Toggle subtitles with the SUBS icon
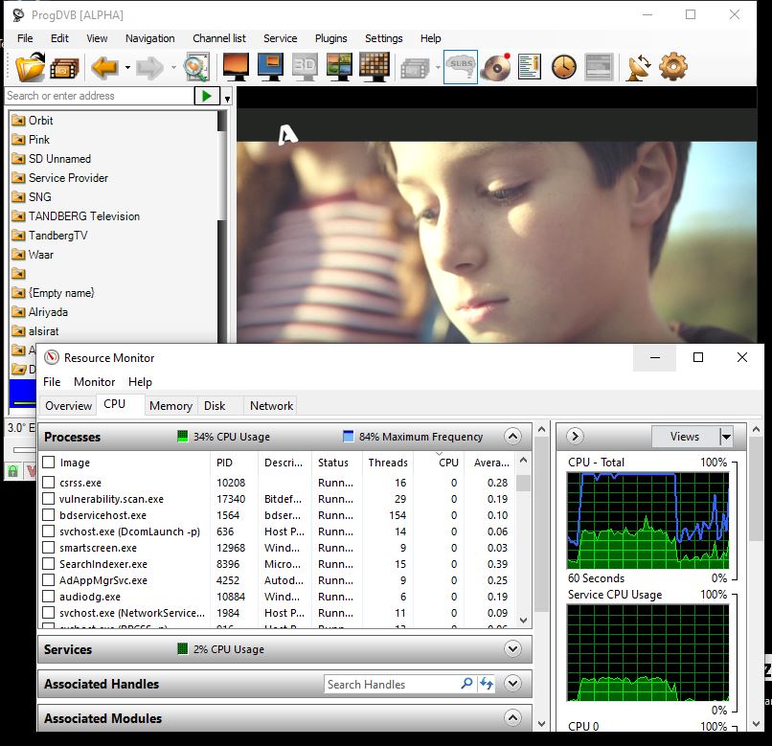The width and height of the screenshot is (772, 746). click(x=461, y=67)
